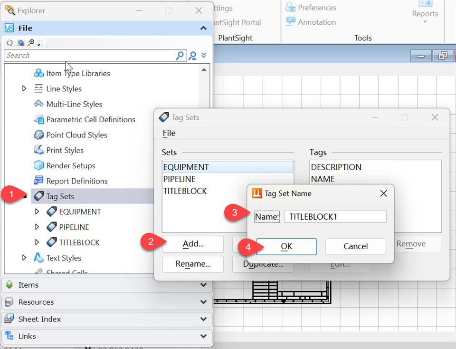Select EQUIPMENT in the Sets list

[x=228, y=167]
